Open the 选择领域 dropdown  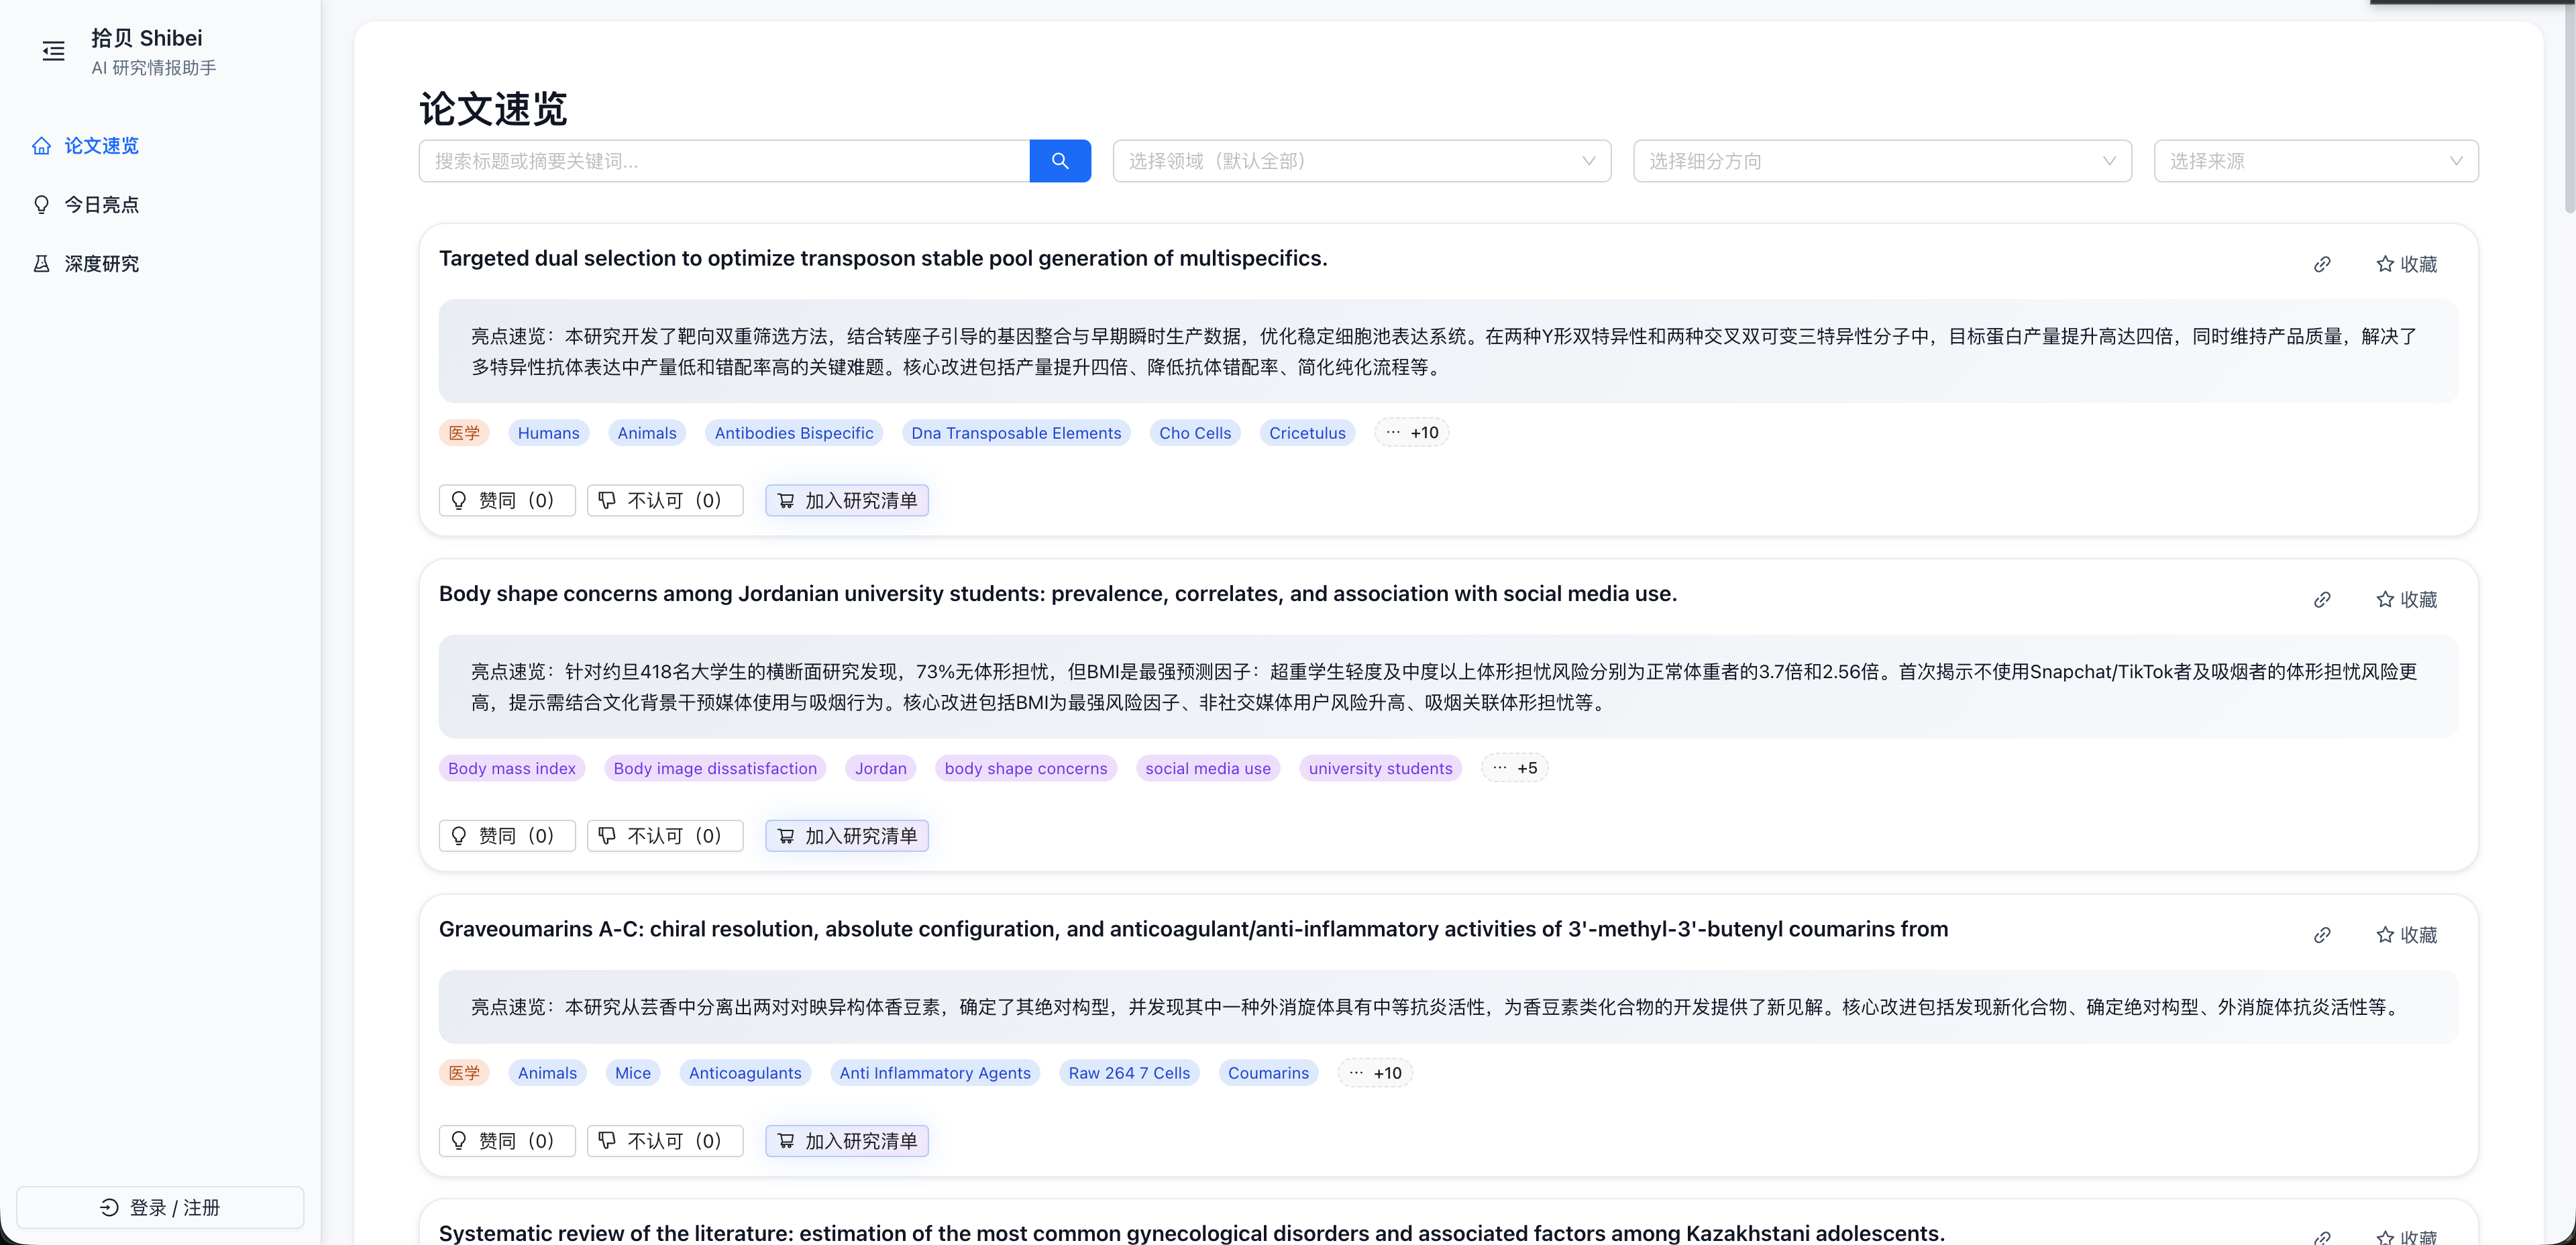pyautogui.click(x=1360, y=160)
